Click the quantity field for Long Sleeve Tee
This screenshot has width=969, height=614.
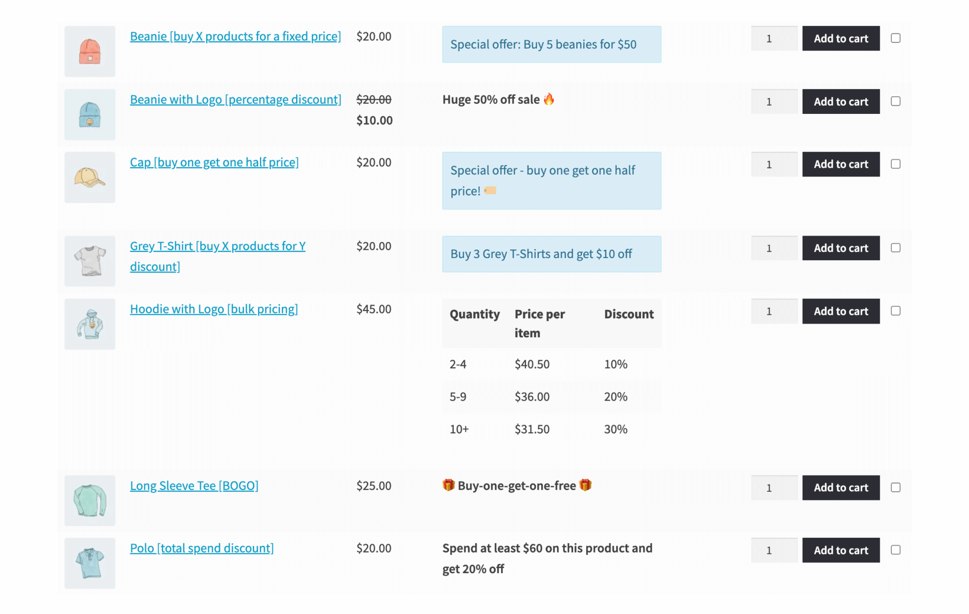[x=774, y=487]
